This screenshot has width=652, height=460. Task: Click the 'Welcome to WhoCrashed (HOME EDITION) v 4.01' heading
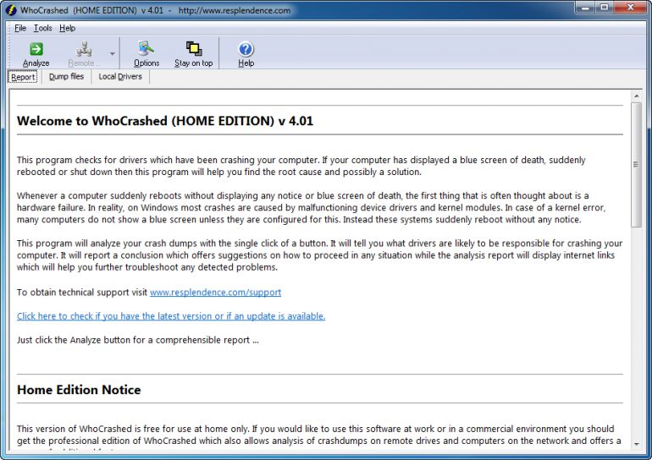165,121
